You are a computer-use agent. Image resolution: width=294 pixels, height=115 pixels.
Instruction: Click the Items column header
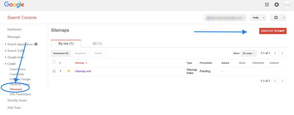tap(242, 63)
